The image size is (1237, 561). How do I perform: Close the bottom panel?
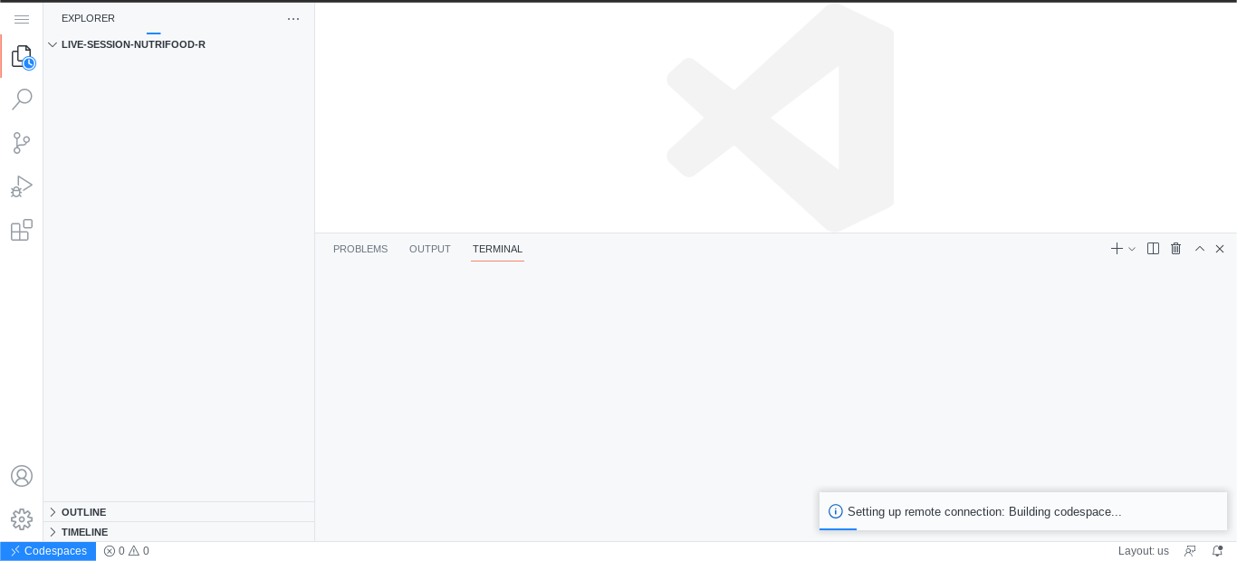click(x=1220, y=249)
